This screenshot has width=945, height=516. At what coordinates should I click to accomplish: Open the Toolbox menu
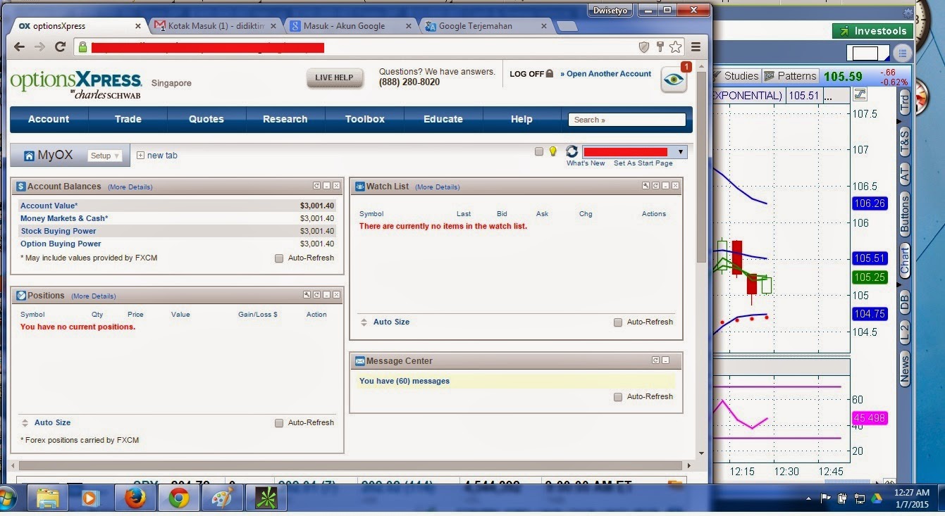365,119
